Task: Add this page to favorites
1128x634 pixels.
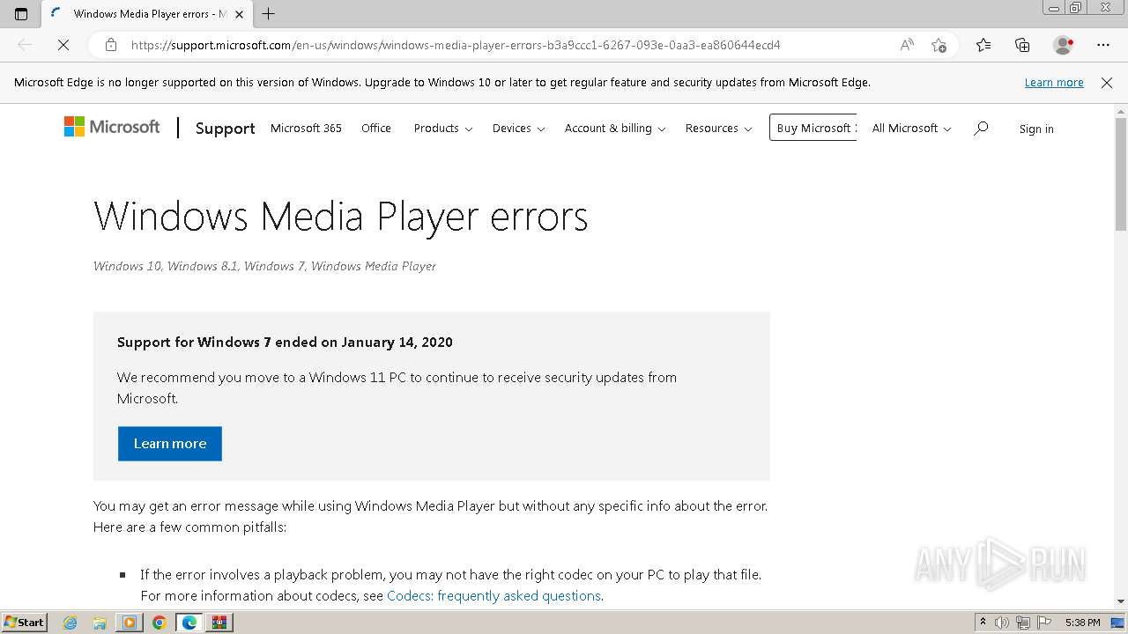Action: click(939, 45)
